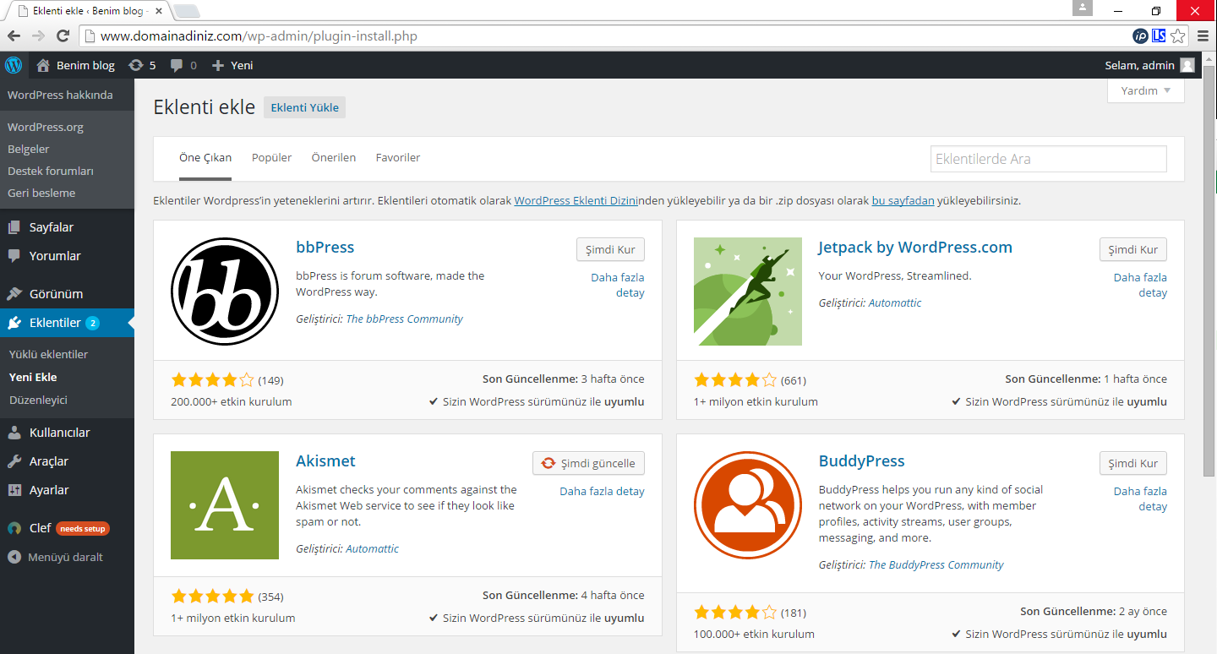The height and width of the screenshot is (654, 1217).
Task: Click the browser reload button
Action: click(63, 36)
